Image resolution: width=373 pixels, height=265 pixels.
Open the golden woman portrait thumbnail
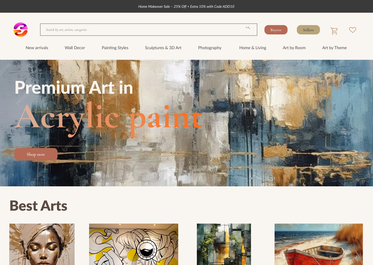(x=42, y=244)
